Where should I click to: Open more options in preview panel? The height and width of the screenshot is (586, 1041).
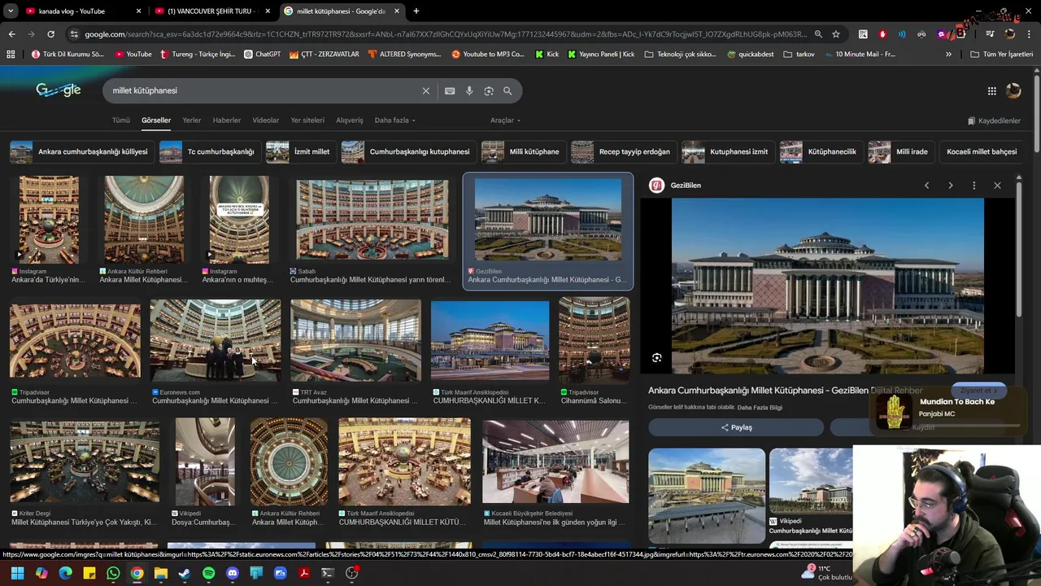tap(973, 186)
